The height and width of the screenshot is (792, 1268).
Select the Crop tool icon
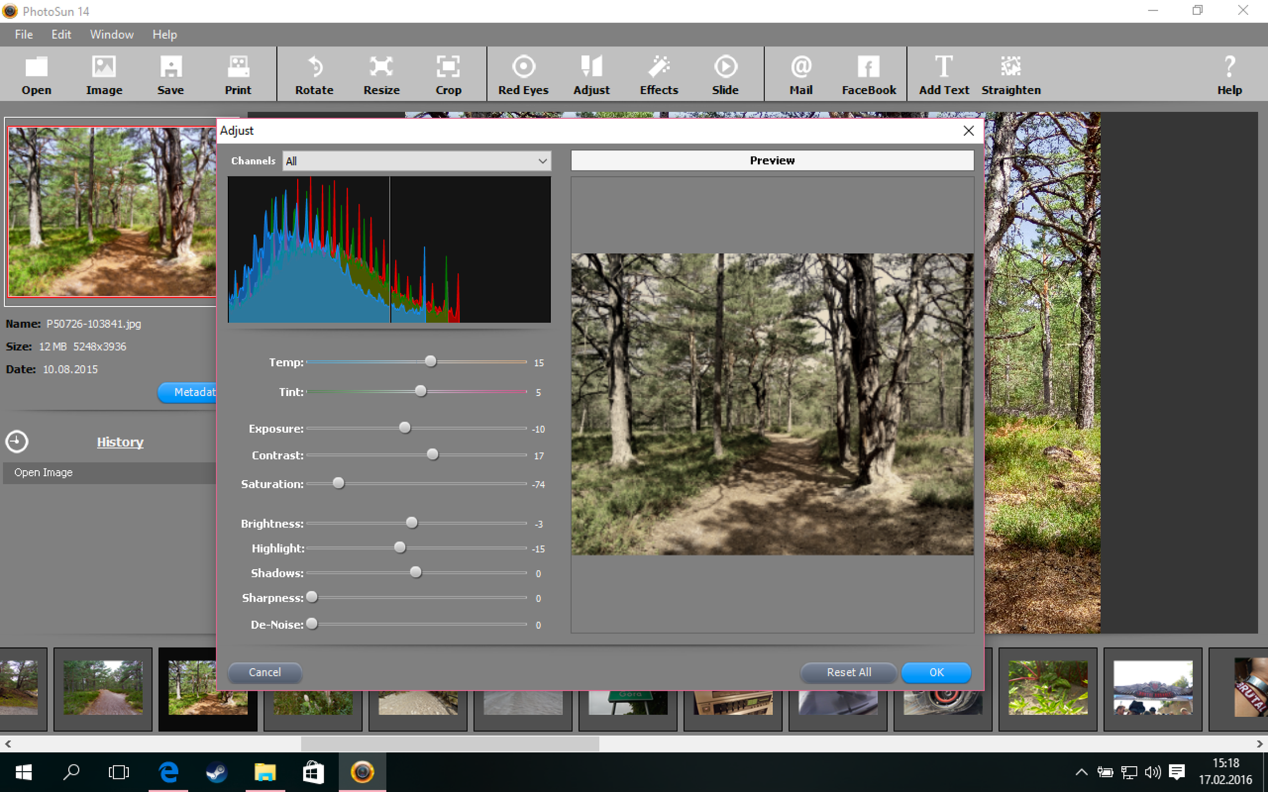click(x=448, y=75)
